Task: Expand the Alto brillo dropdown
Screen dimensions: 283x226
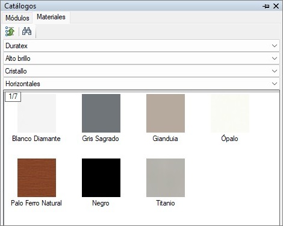Action: coord(141,58)
